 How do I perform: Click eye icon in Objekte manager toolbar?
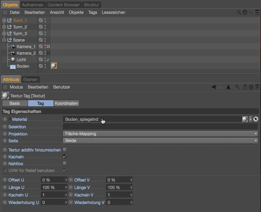(x=251, y=12)
